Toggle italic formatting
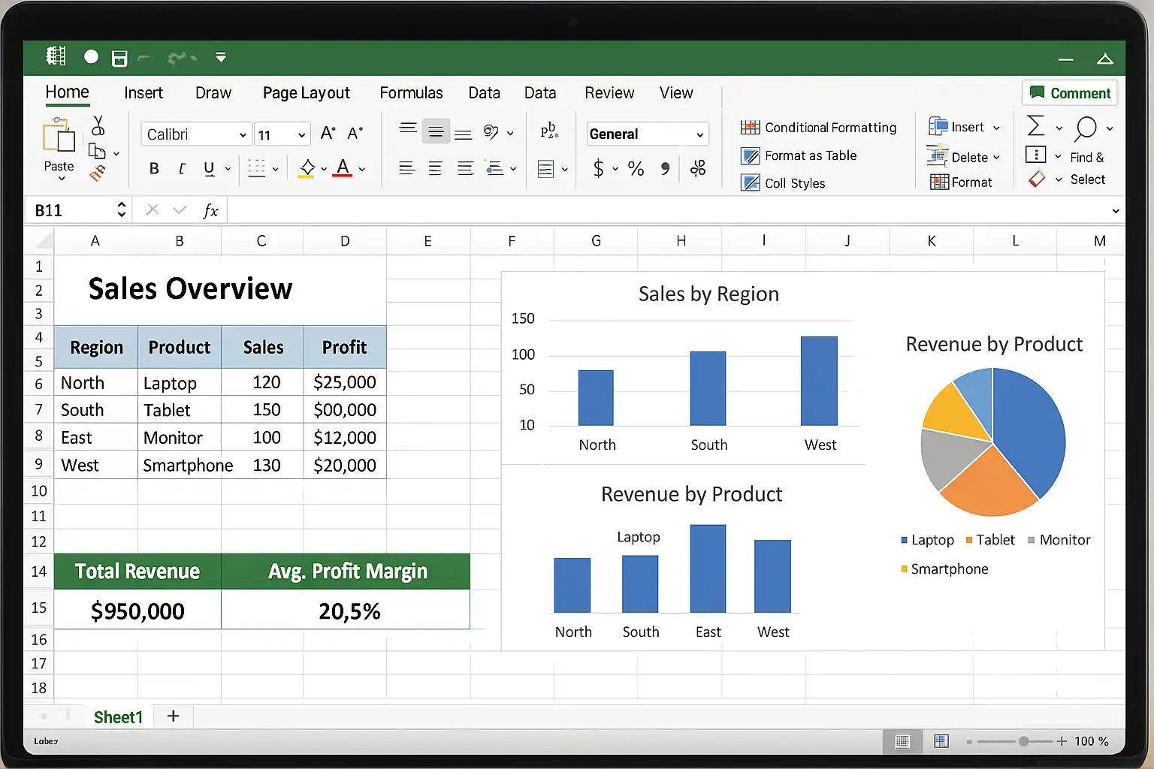Screen dimensions: 1154x769 [x=182, y=169]
